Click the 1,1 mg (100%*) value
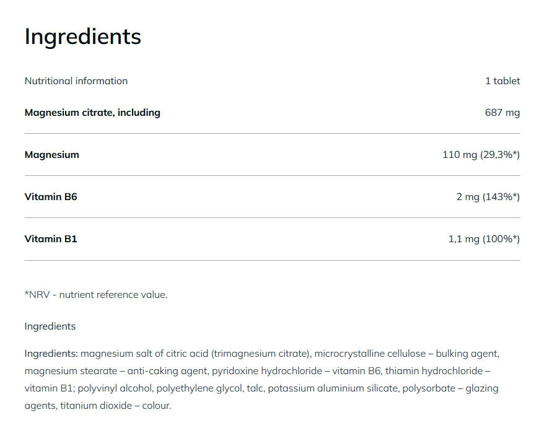The height and width of the screenshot is (446, 552). coord(484,238)
